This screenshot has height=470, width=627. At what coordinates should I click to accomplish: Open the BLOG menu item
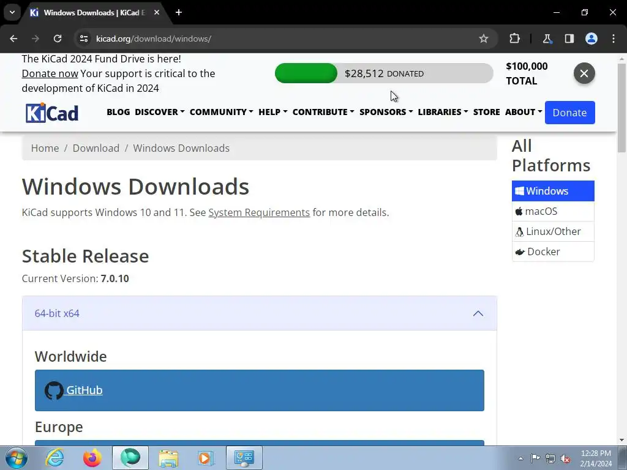coord(118,112)
